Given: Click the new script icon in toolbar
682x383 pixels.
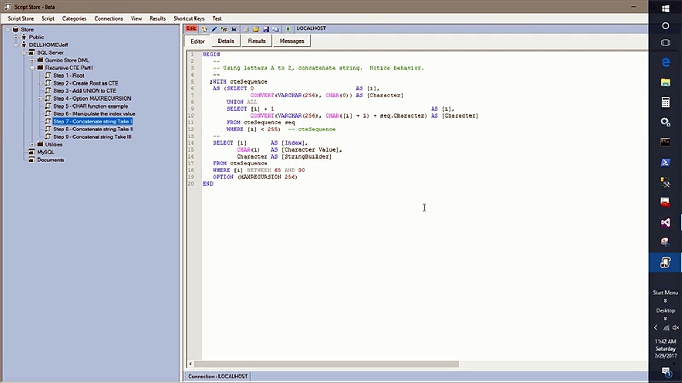Looking at the screenshot, I should pos(204,29).
